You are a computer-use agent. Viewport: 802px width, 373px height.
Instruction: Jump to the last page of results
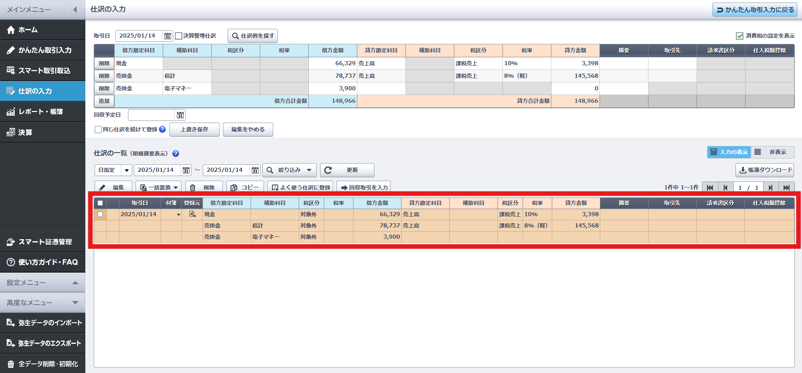pyautogui.click(x=786, y=188)
